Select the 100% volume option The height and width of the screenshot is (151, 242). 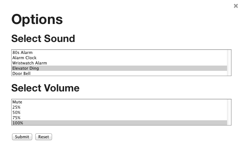[x=119, y=123]
